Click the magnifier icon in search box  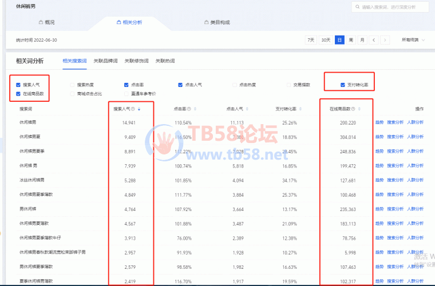[x=358, y=7]
